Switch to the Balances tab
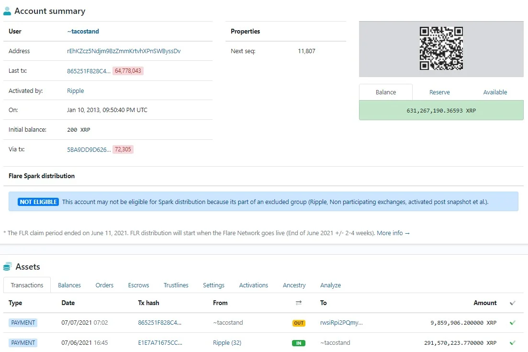 tap(69, 285)
